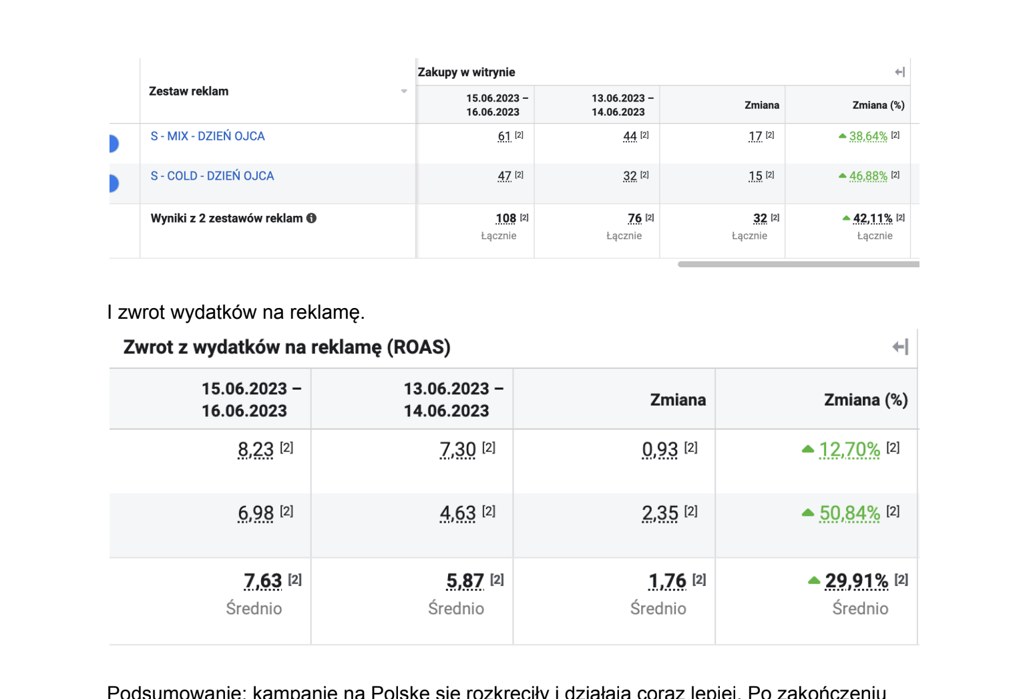Image resolution: width=1023 pixels, height=699 pixels.
Task: Collapse the Zakupy w witrynie column group
Action: click(899, 72)
